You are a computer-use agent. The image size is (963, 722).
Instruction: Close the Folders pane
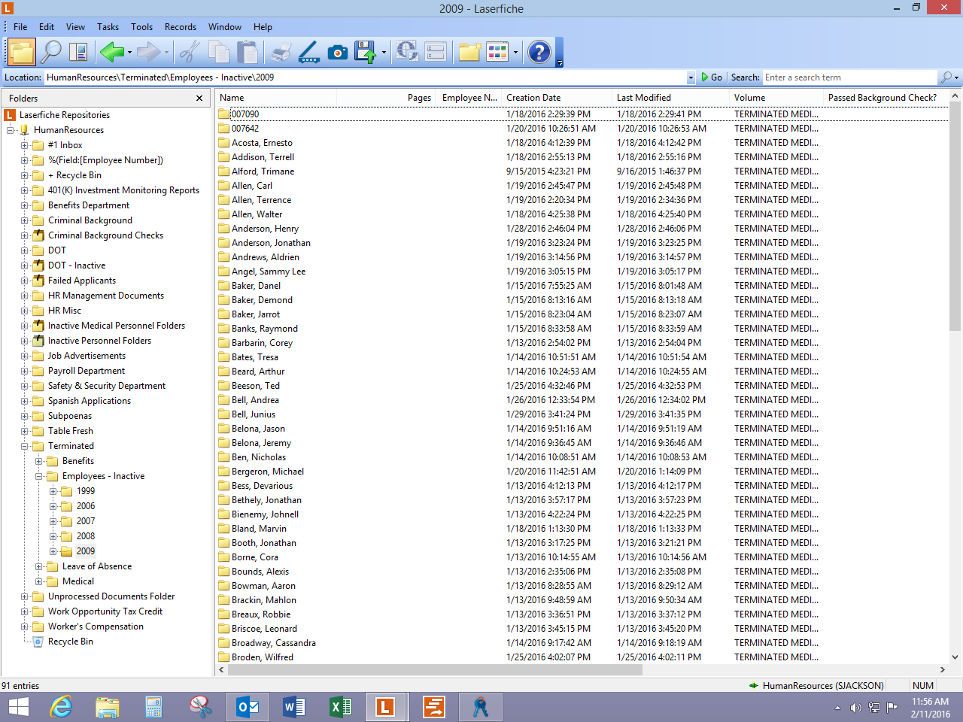pos(199,99)
